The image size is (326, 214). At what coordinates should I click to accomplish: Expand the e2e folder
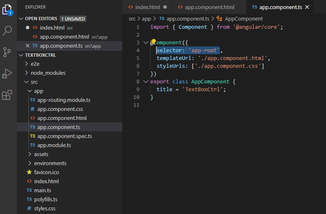26,64
